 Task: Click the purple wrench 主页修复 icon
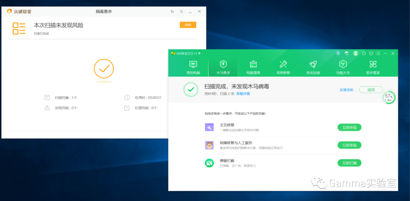(209, 127)
